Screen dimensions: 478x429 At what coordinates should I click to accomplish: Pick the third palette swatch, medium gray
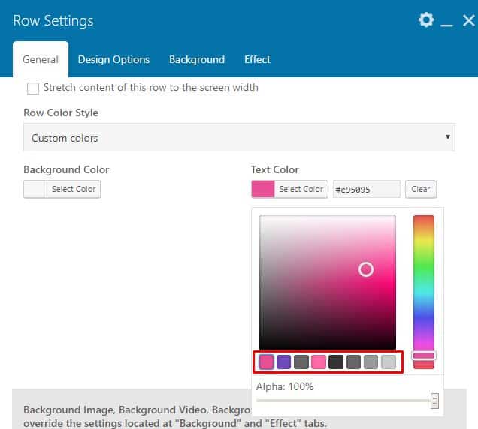(301, 361)
